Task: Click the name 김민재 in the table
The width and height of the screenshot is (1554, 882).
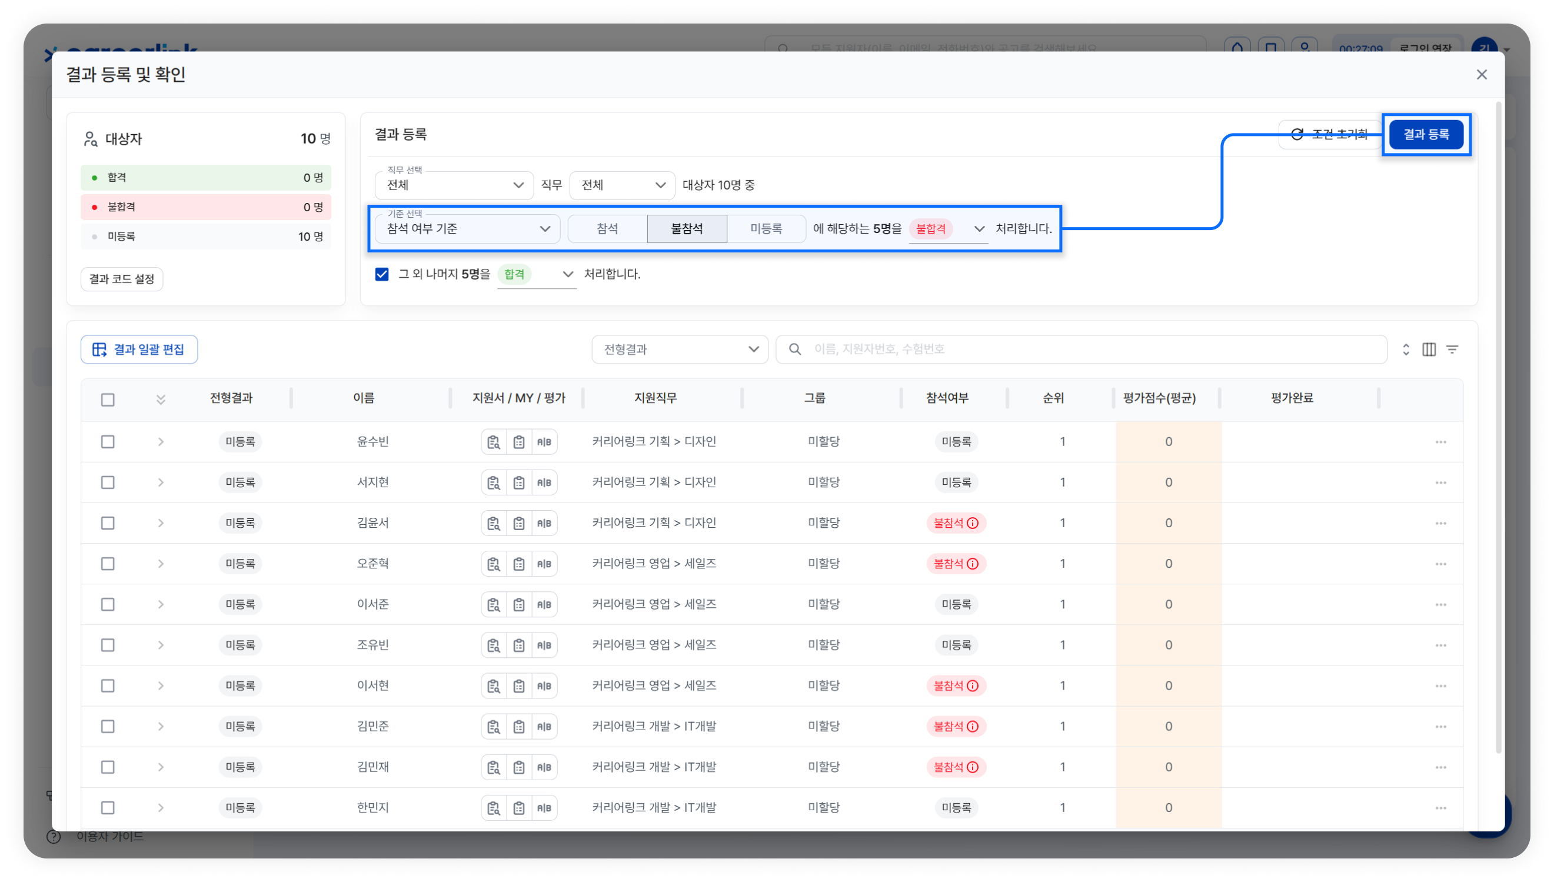Action: 372,766
